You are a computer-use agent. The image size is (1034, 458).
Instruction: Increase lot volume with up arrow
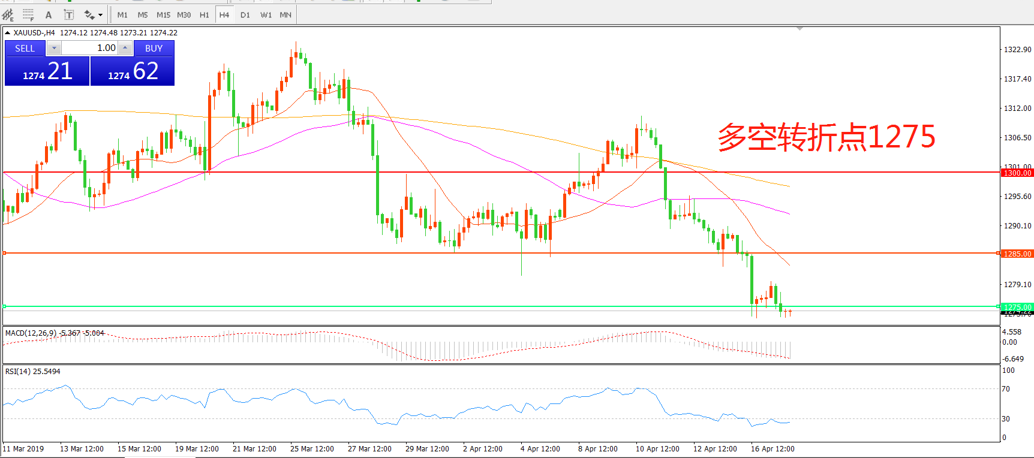click(x=125, y=48)
